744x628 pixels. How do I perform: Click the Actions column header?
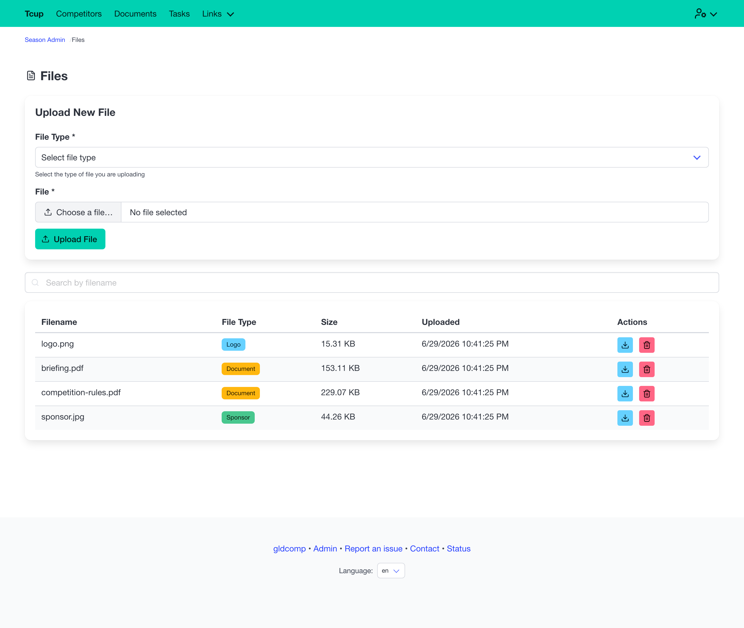coord(632,322)
